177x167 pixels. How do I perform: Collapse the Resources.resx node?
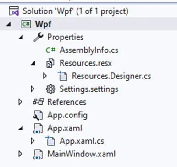[33, 63]
